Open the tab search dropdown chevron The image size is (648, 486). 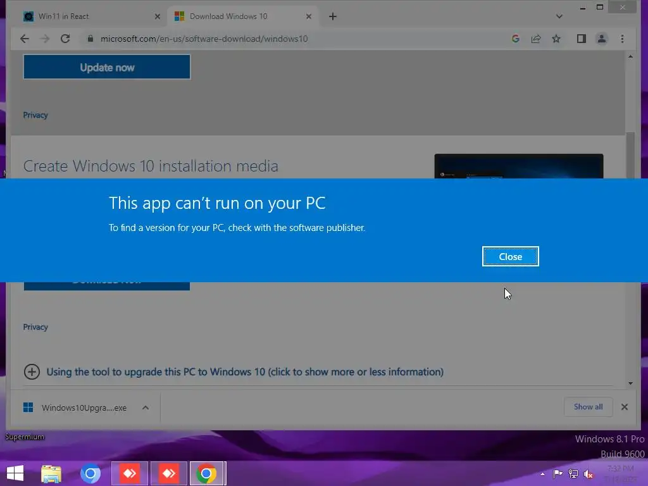click(559, 16)
